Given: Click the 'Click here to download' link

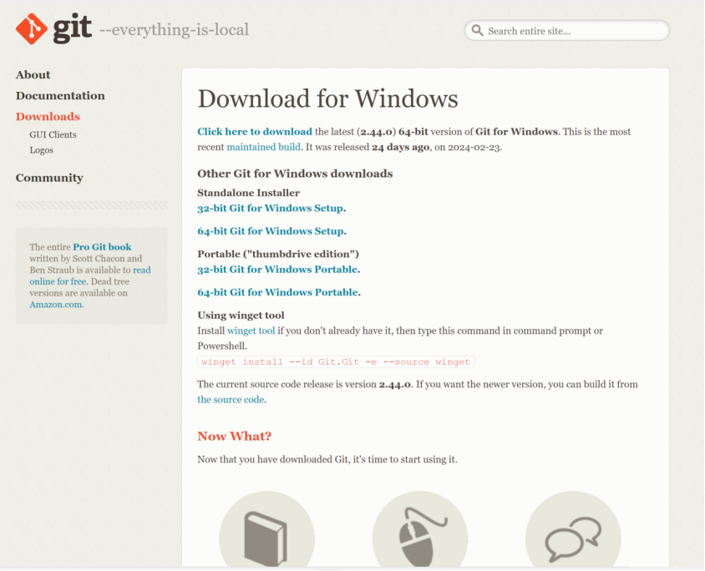Looking at the screenshot, I should pos(255,132).
